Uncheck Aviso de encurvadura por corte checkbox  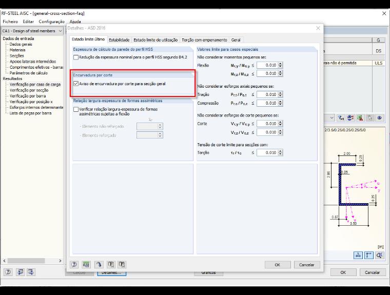coord(76,84)
